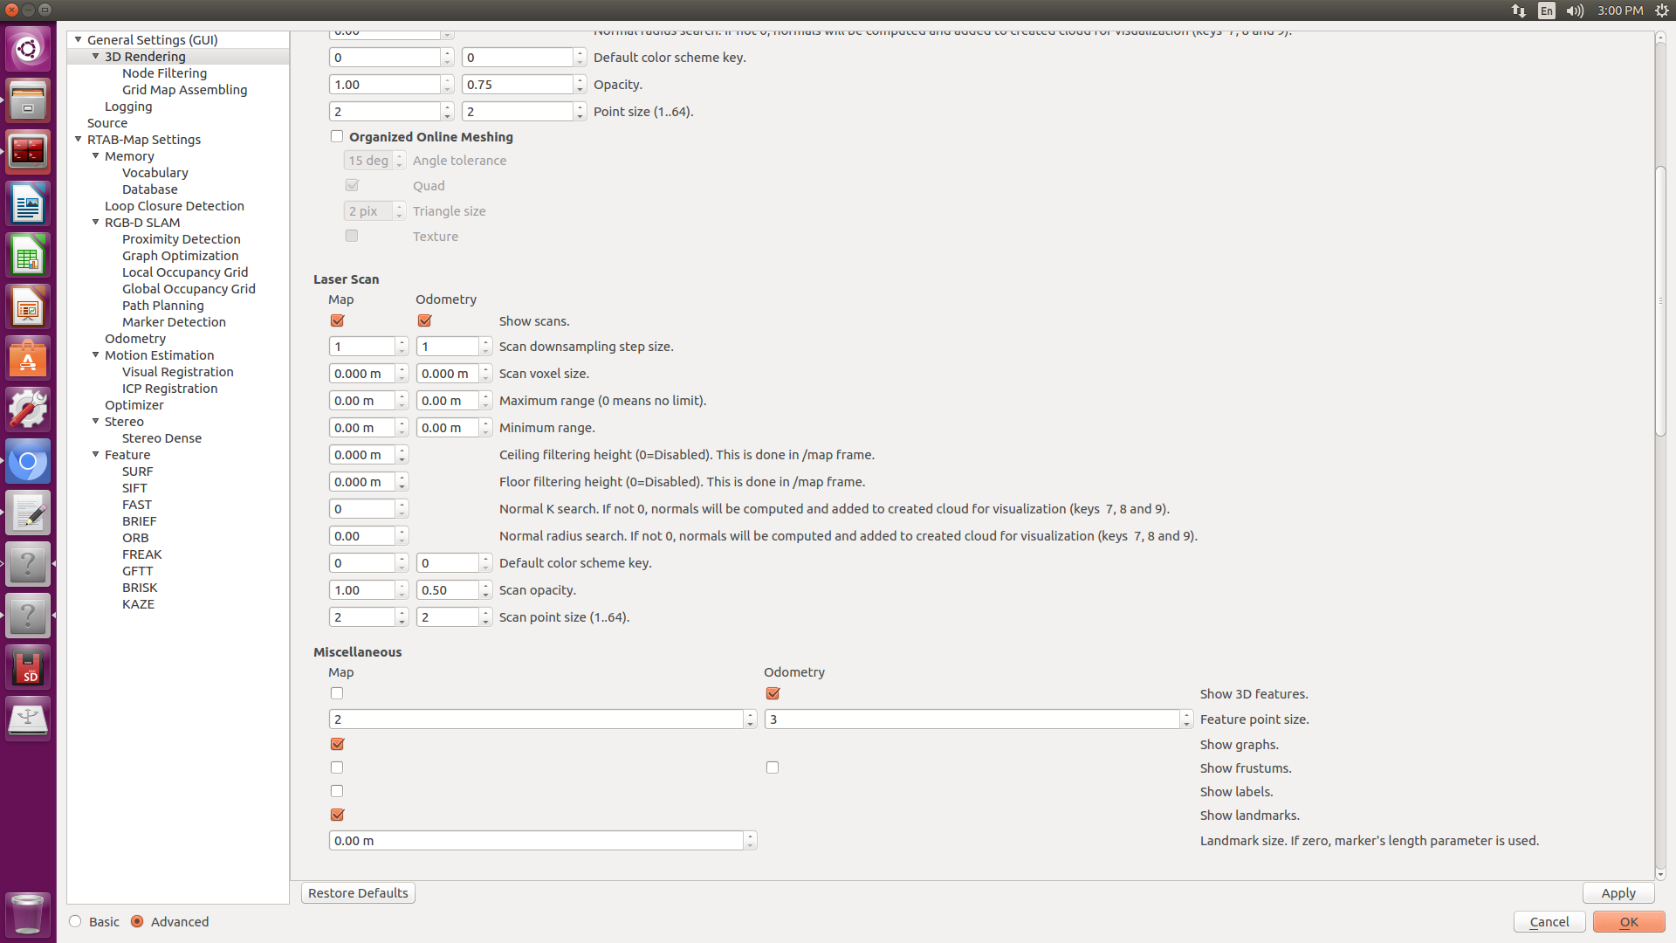Screen dimensions: 1676x943
Task: Uncheck Show graphs checkbox
Action: coord(337,744)
